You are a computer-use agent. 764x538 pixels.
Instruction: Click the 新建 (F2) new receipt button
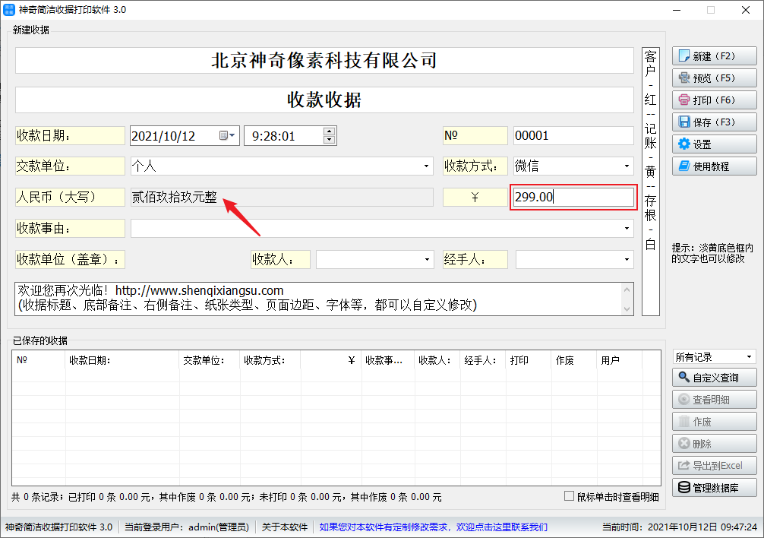tap(715, 56)
